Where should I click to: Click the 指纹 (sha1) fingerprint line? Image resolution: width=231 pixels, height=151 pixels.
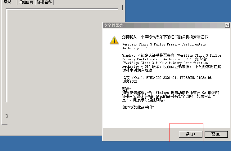(x=167, y=78)
